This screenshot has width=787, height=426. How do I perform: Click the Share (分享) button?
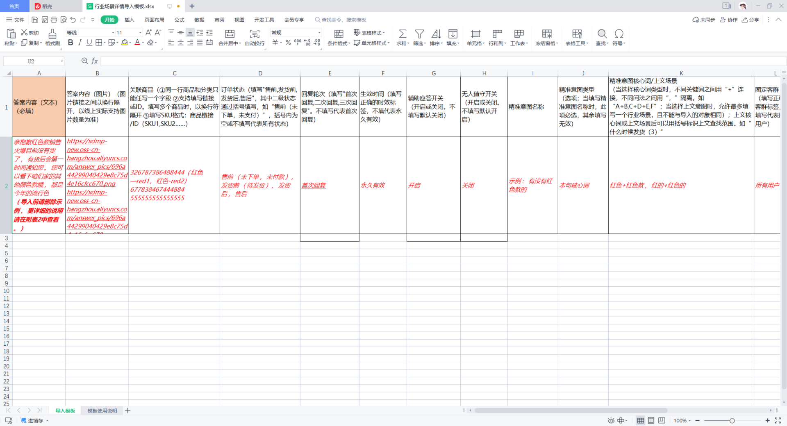pyautogui.click(x=750, y=20)
